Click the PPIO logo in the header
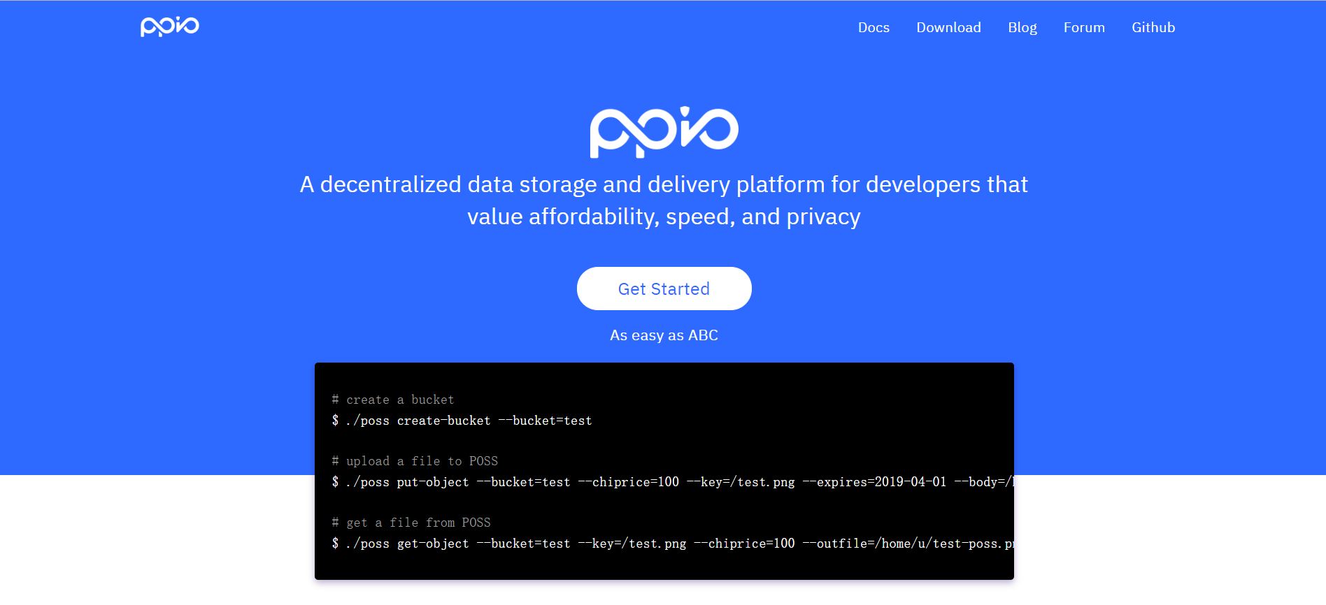 [x=170, y=27]
